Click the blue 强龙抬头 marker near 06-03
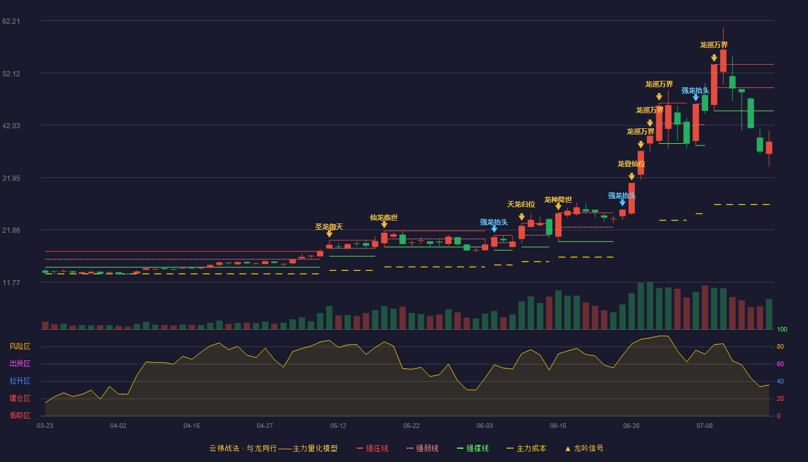The image size is (808, 462). point(494,229)
